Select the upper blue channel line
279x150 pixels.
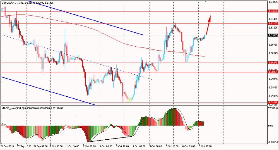click(86, 18)
